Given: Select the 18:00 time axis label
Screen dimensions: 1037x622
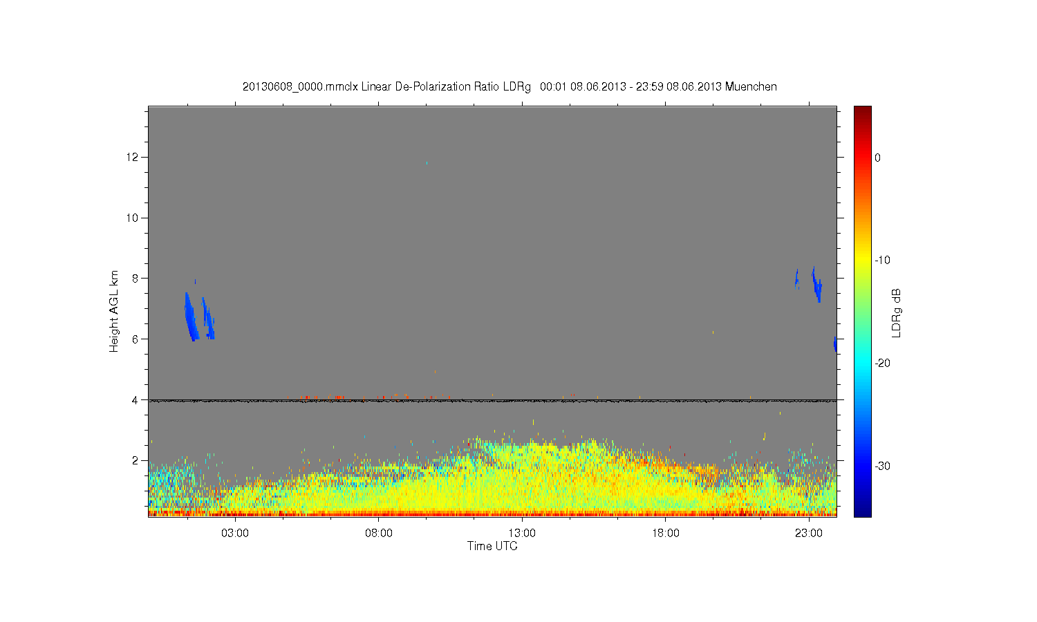Looking at the screenshot, I should [665, 534].
